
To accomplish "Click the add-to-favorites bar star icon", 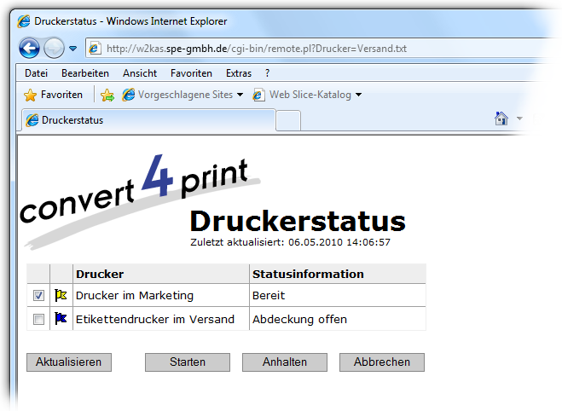I will [x=107, y=95].
